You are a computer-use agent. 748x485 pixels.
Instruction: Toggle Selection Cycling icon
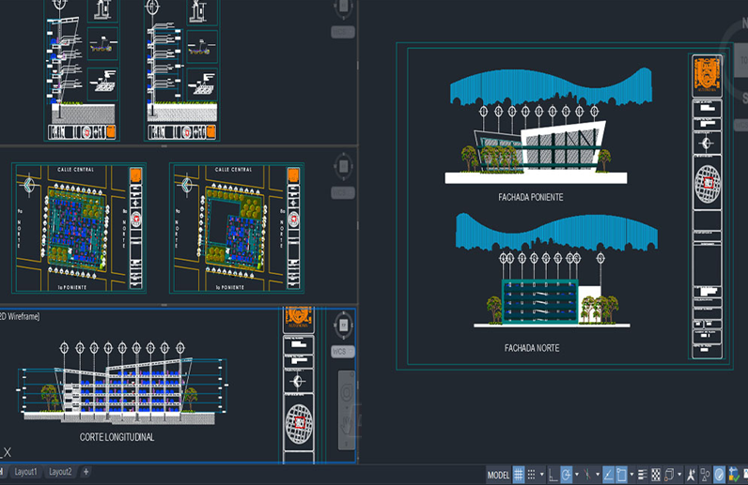669,475
